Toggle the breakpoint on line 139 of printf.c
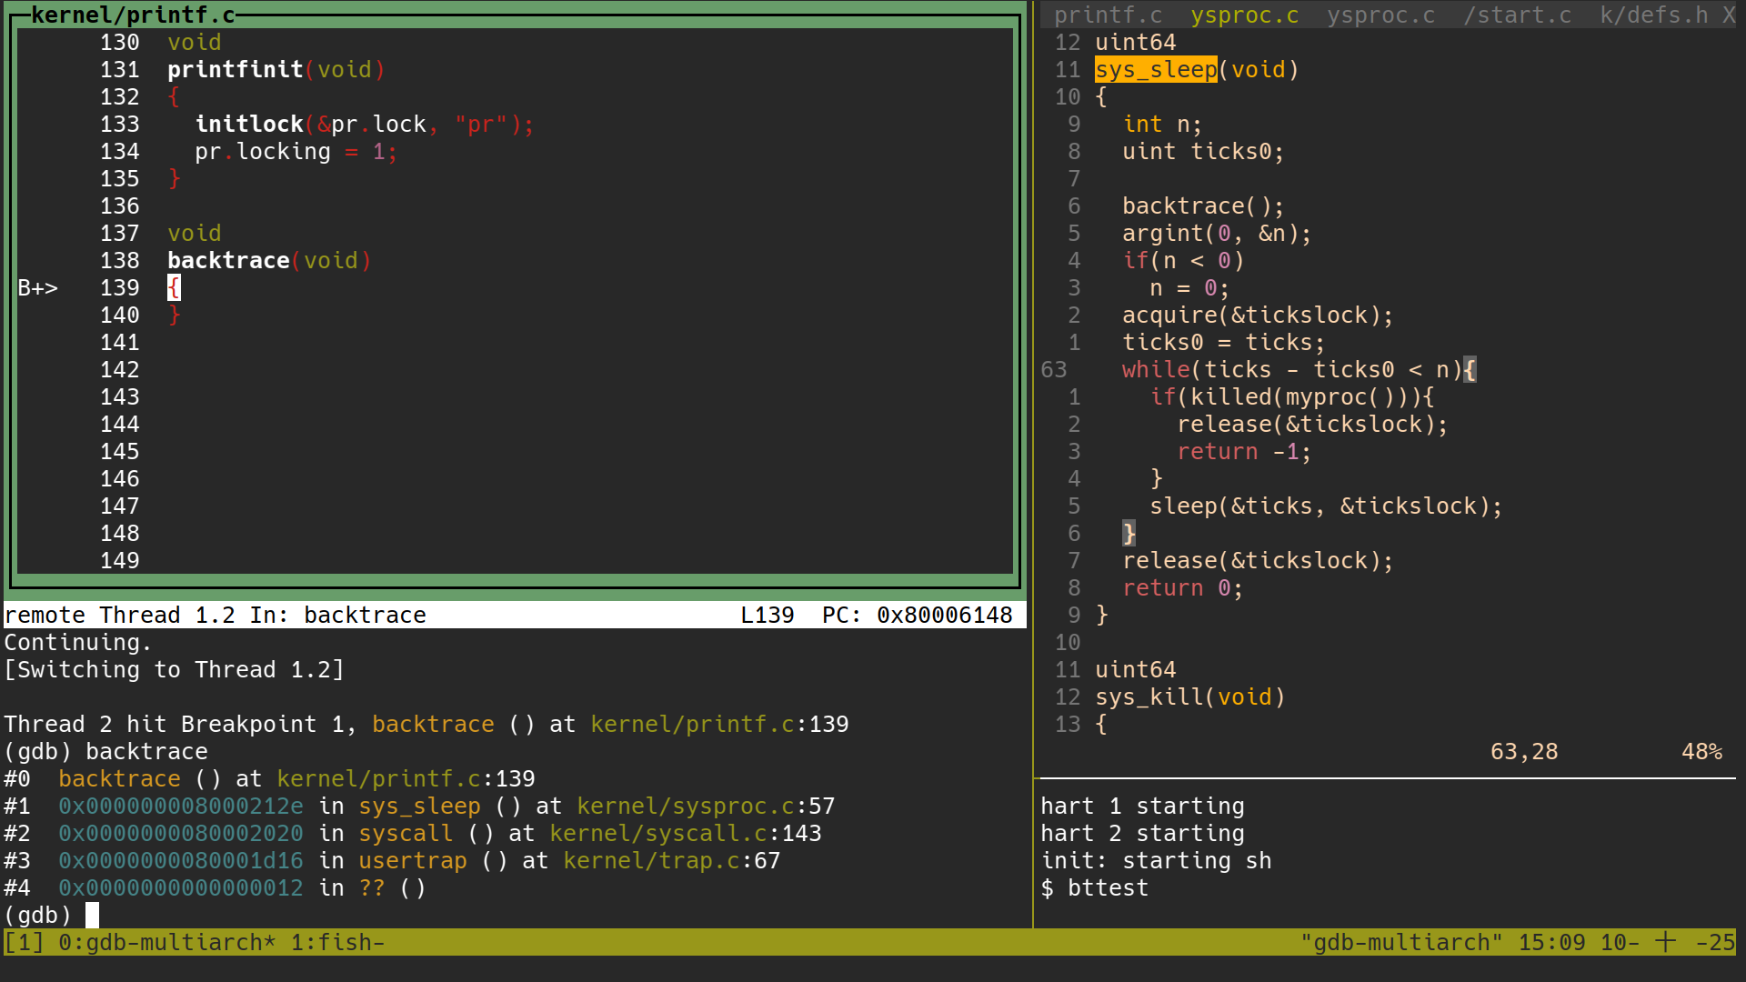Screen dimensions: 1746x982 [119, 287]
